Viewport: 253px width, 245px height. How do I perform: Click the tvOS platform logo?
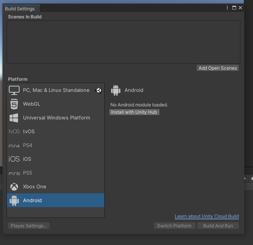click(x=14, y=132)
